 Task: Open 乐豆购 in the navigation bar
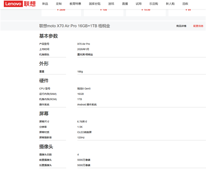click(153, 4)
